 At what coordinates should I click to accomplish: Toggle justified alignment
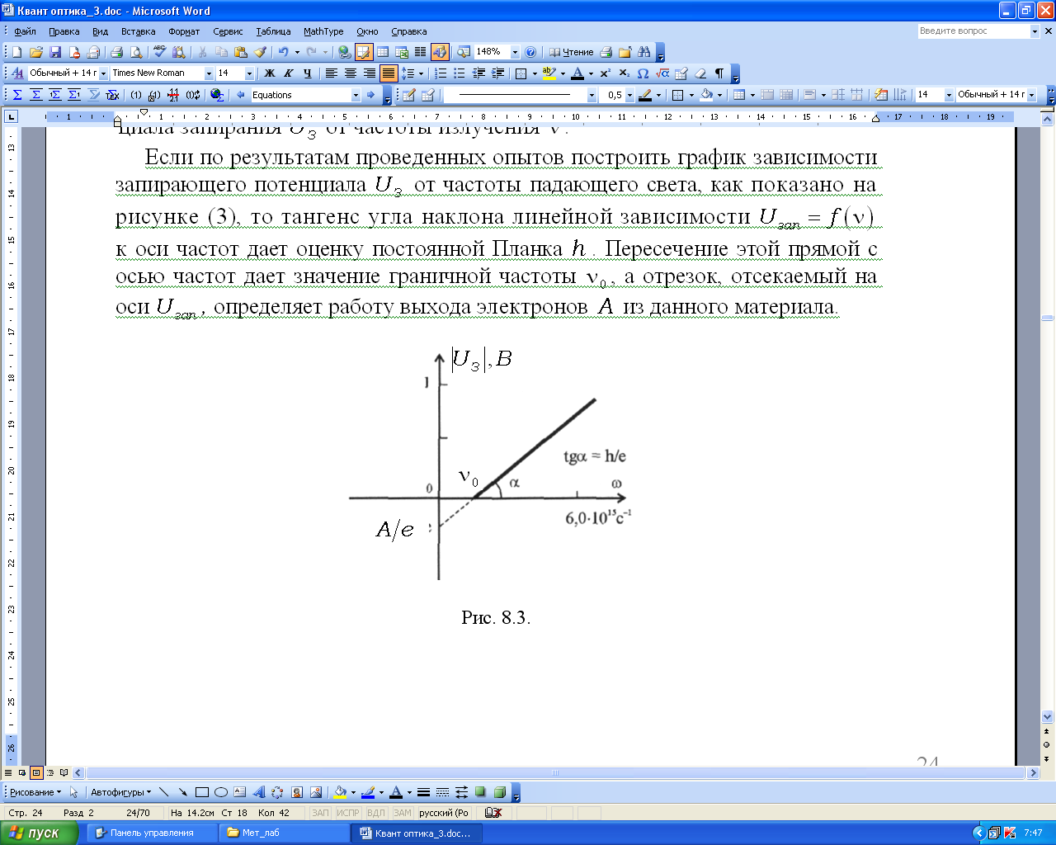pyautogui.click(x=389, y=73)
